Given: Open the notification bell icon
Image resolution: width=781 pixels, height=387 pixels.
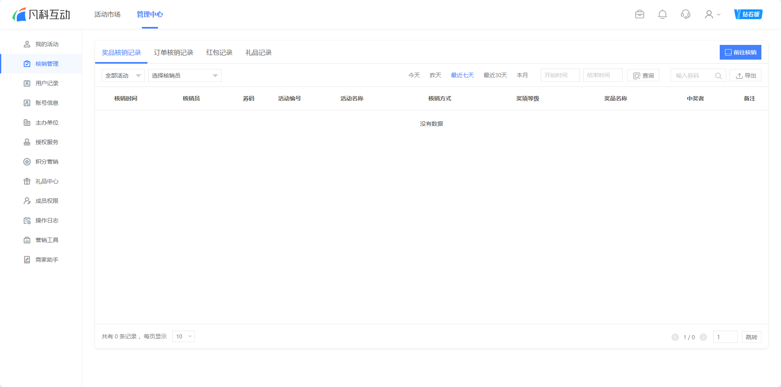Looking at the screenshot, I should tap(662, 14).
